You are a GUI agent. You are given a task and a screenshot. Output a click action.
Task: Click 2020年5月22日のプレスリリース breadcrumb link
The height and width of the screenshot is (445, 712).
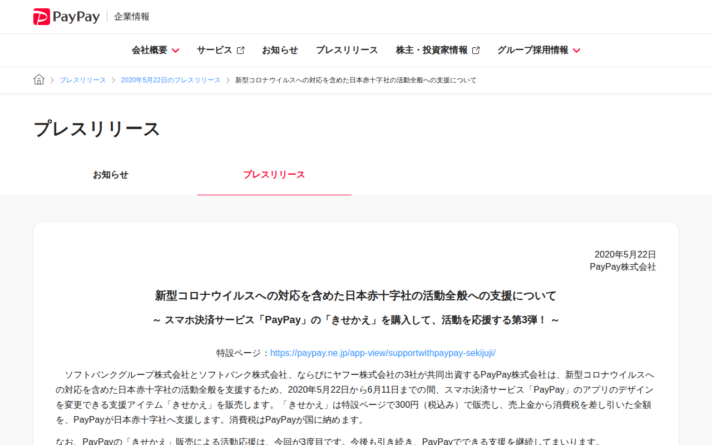pyautogui.click(x=171, y=80)
